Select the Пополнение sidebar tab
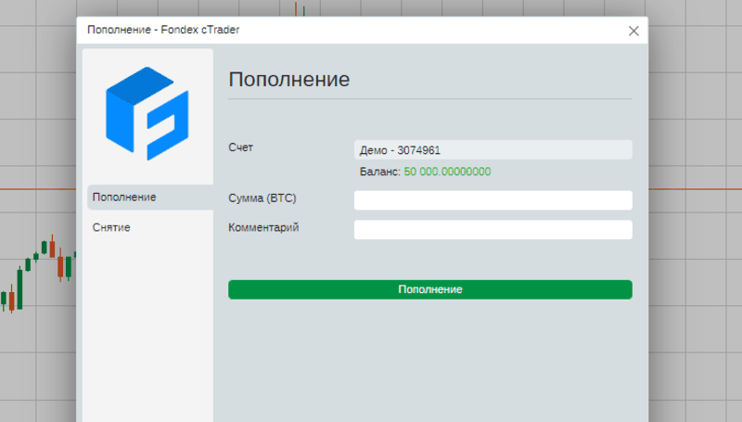This screenshot has width=742, height=422. pos(150,198)
